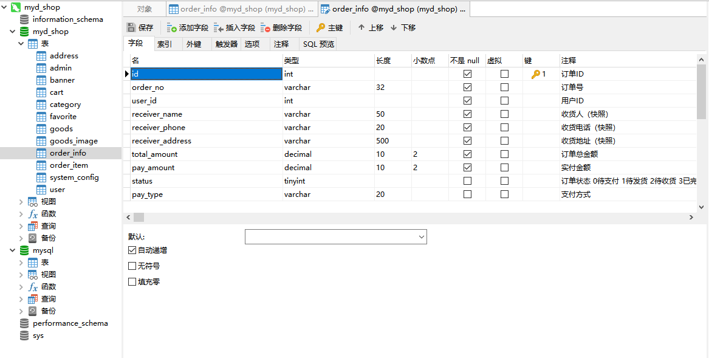
Task: Toggle Not null checkbox for pay_type row
Action: click(468, 194)
